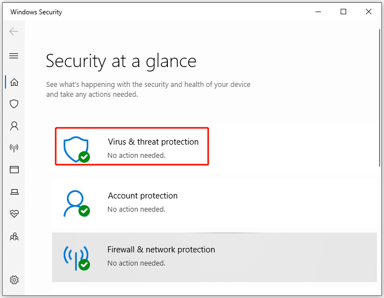
Task: Maximize the Windows Security window
Action: click(343, 12)
